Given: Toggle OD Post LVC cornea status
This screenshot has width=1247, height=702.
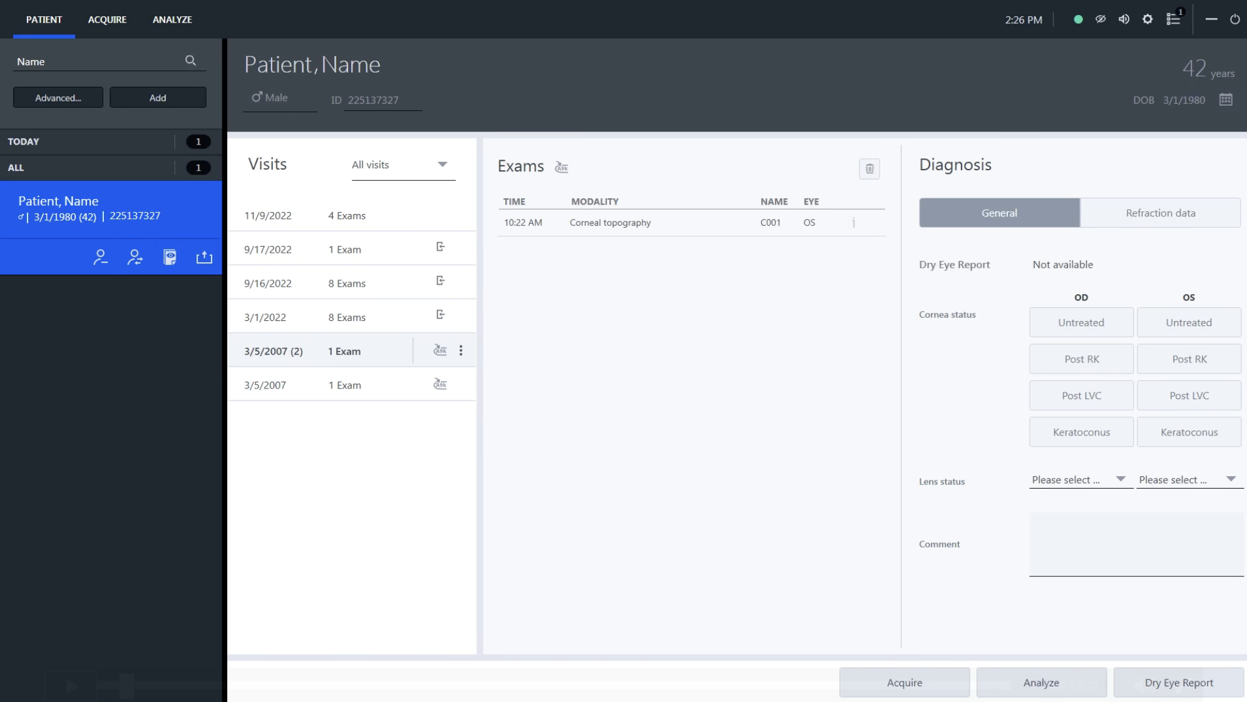Looking at the screenshot, I should click(1081, 395).
